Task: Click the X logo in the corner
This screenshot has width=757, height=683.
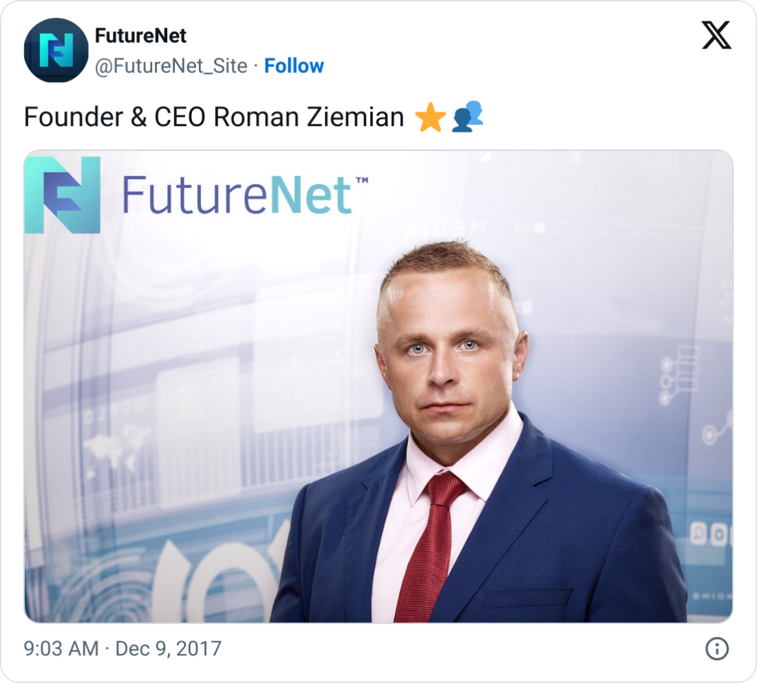Action: coord(716,35)
